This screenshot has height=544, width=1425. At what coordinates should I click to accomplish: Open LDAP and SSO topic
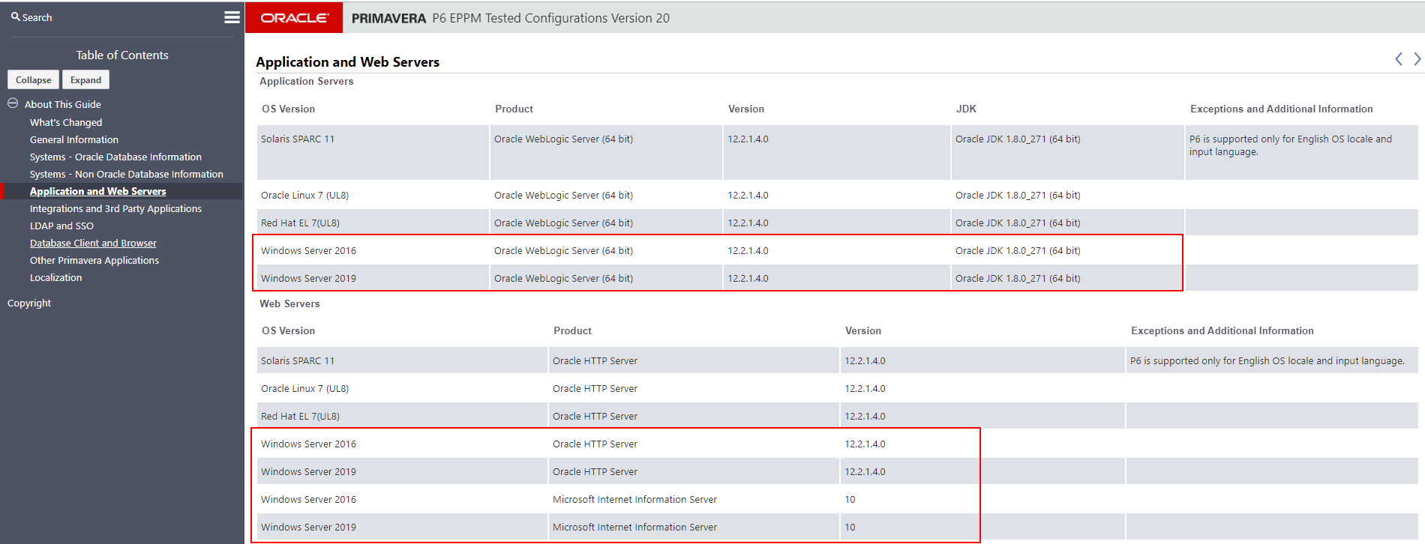tap(61, 226)
